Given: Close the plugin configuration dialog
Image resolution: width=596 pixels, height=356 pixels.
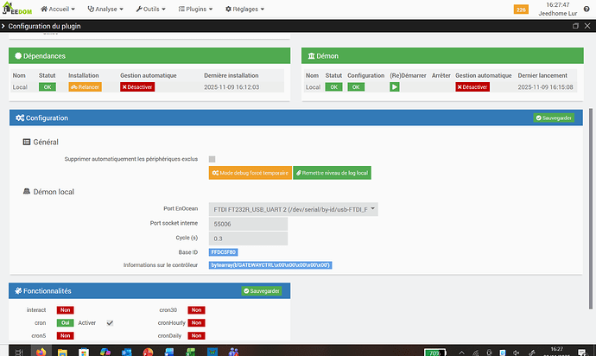Looking at the screenshot, I should point(587,26).
